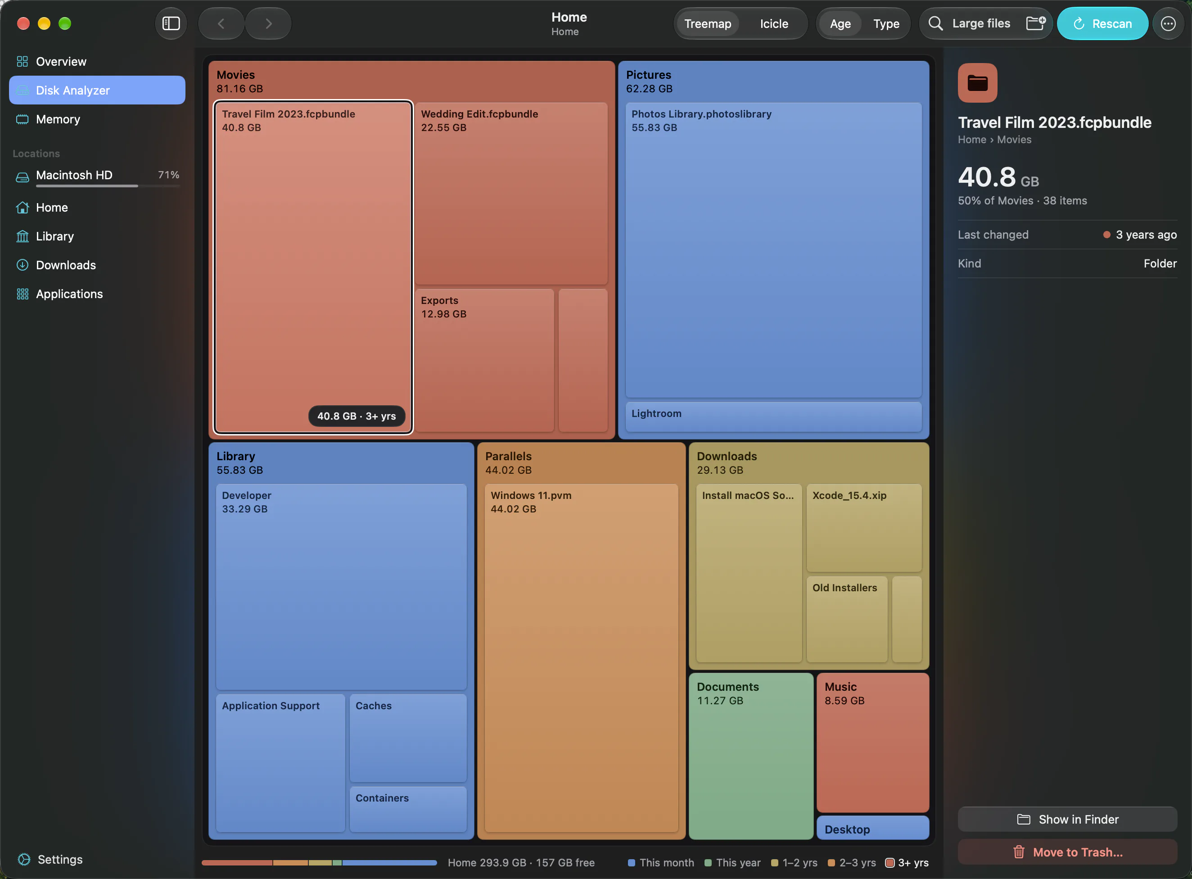The height and width of the screenshot is (879, 1192).
Task: Click the Overview grid icon
Action: (x=23, y=62)
